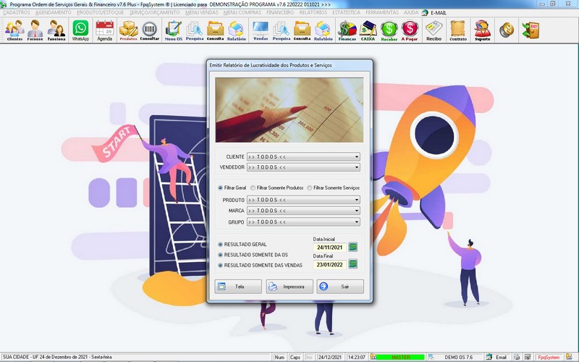Image resolution: width=579 pixels, height=362 pixels.
Task: Open the RELATÓRIOS menu
Action: coord(312,13)
